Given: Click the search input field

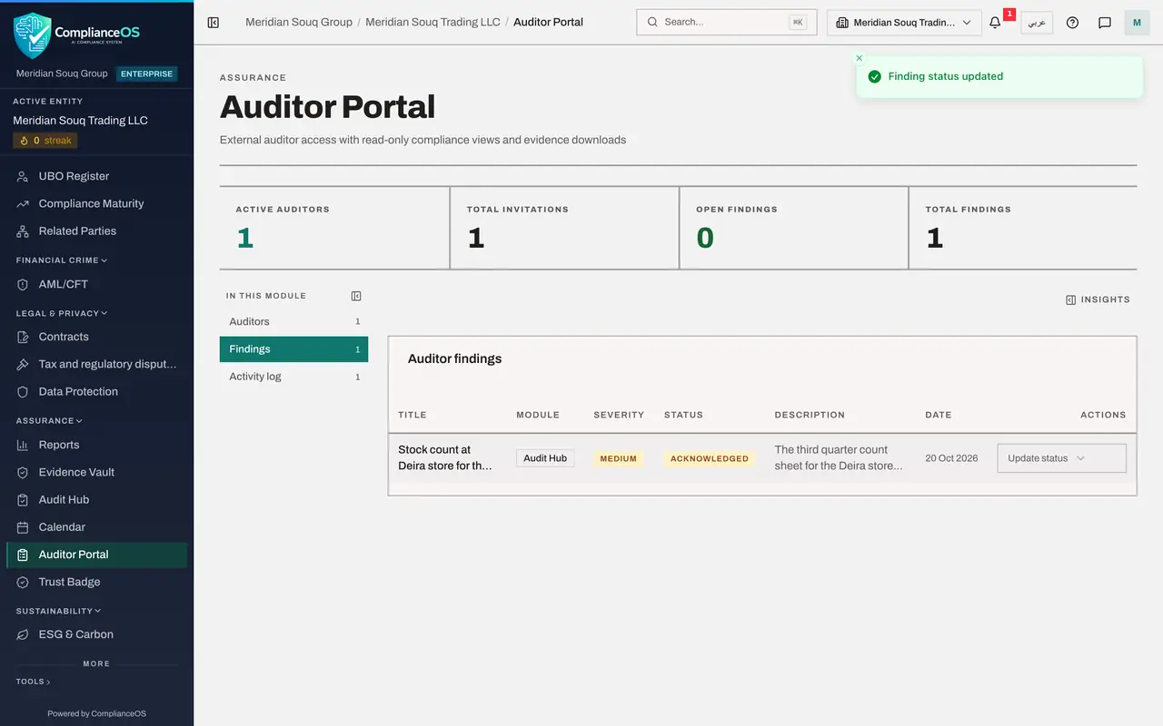Looking at the screenshot, I should coord(727,23).
